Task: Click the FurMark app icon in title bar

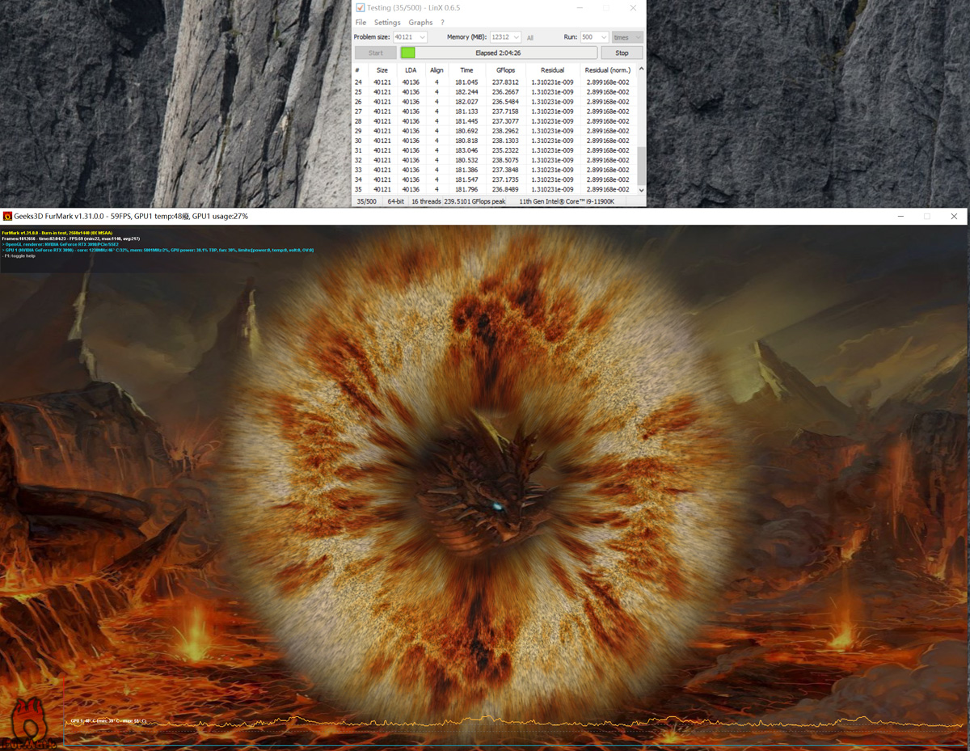Action: (7, 217)
